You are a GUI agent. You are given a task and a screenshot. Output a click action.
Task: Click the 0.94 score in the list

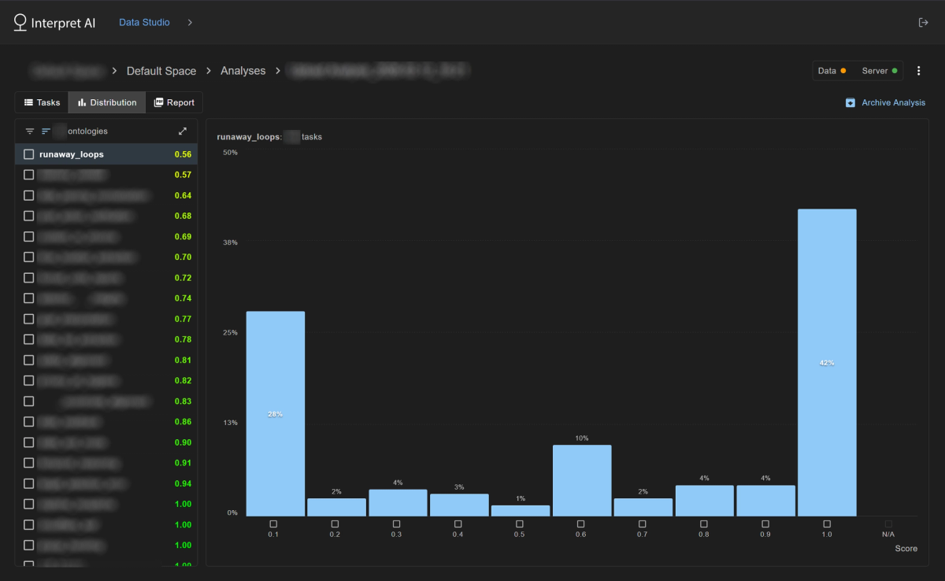pos(183,483)
